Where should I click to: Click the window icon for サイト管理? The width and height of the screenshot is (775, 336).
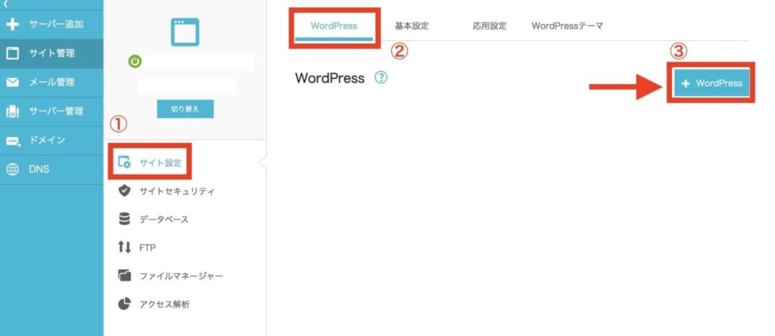[12, 54]
